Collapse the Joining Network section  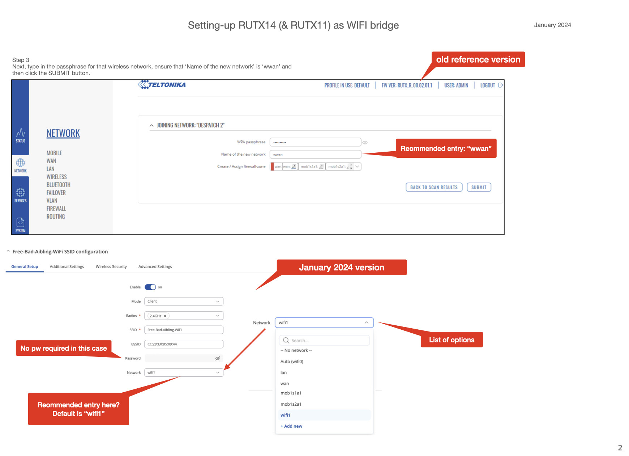tap(151, 126)
